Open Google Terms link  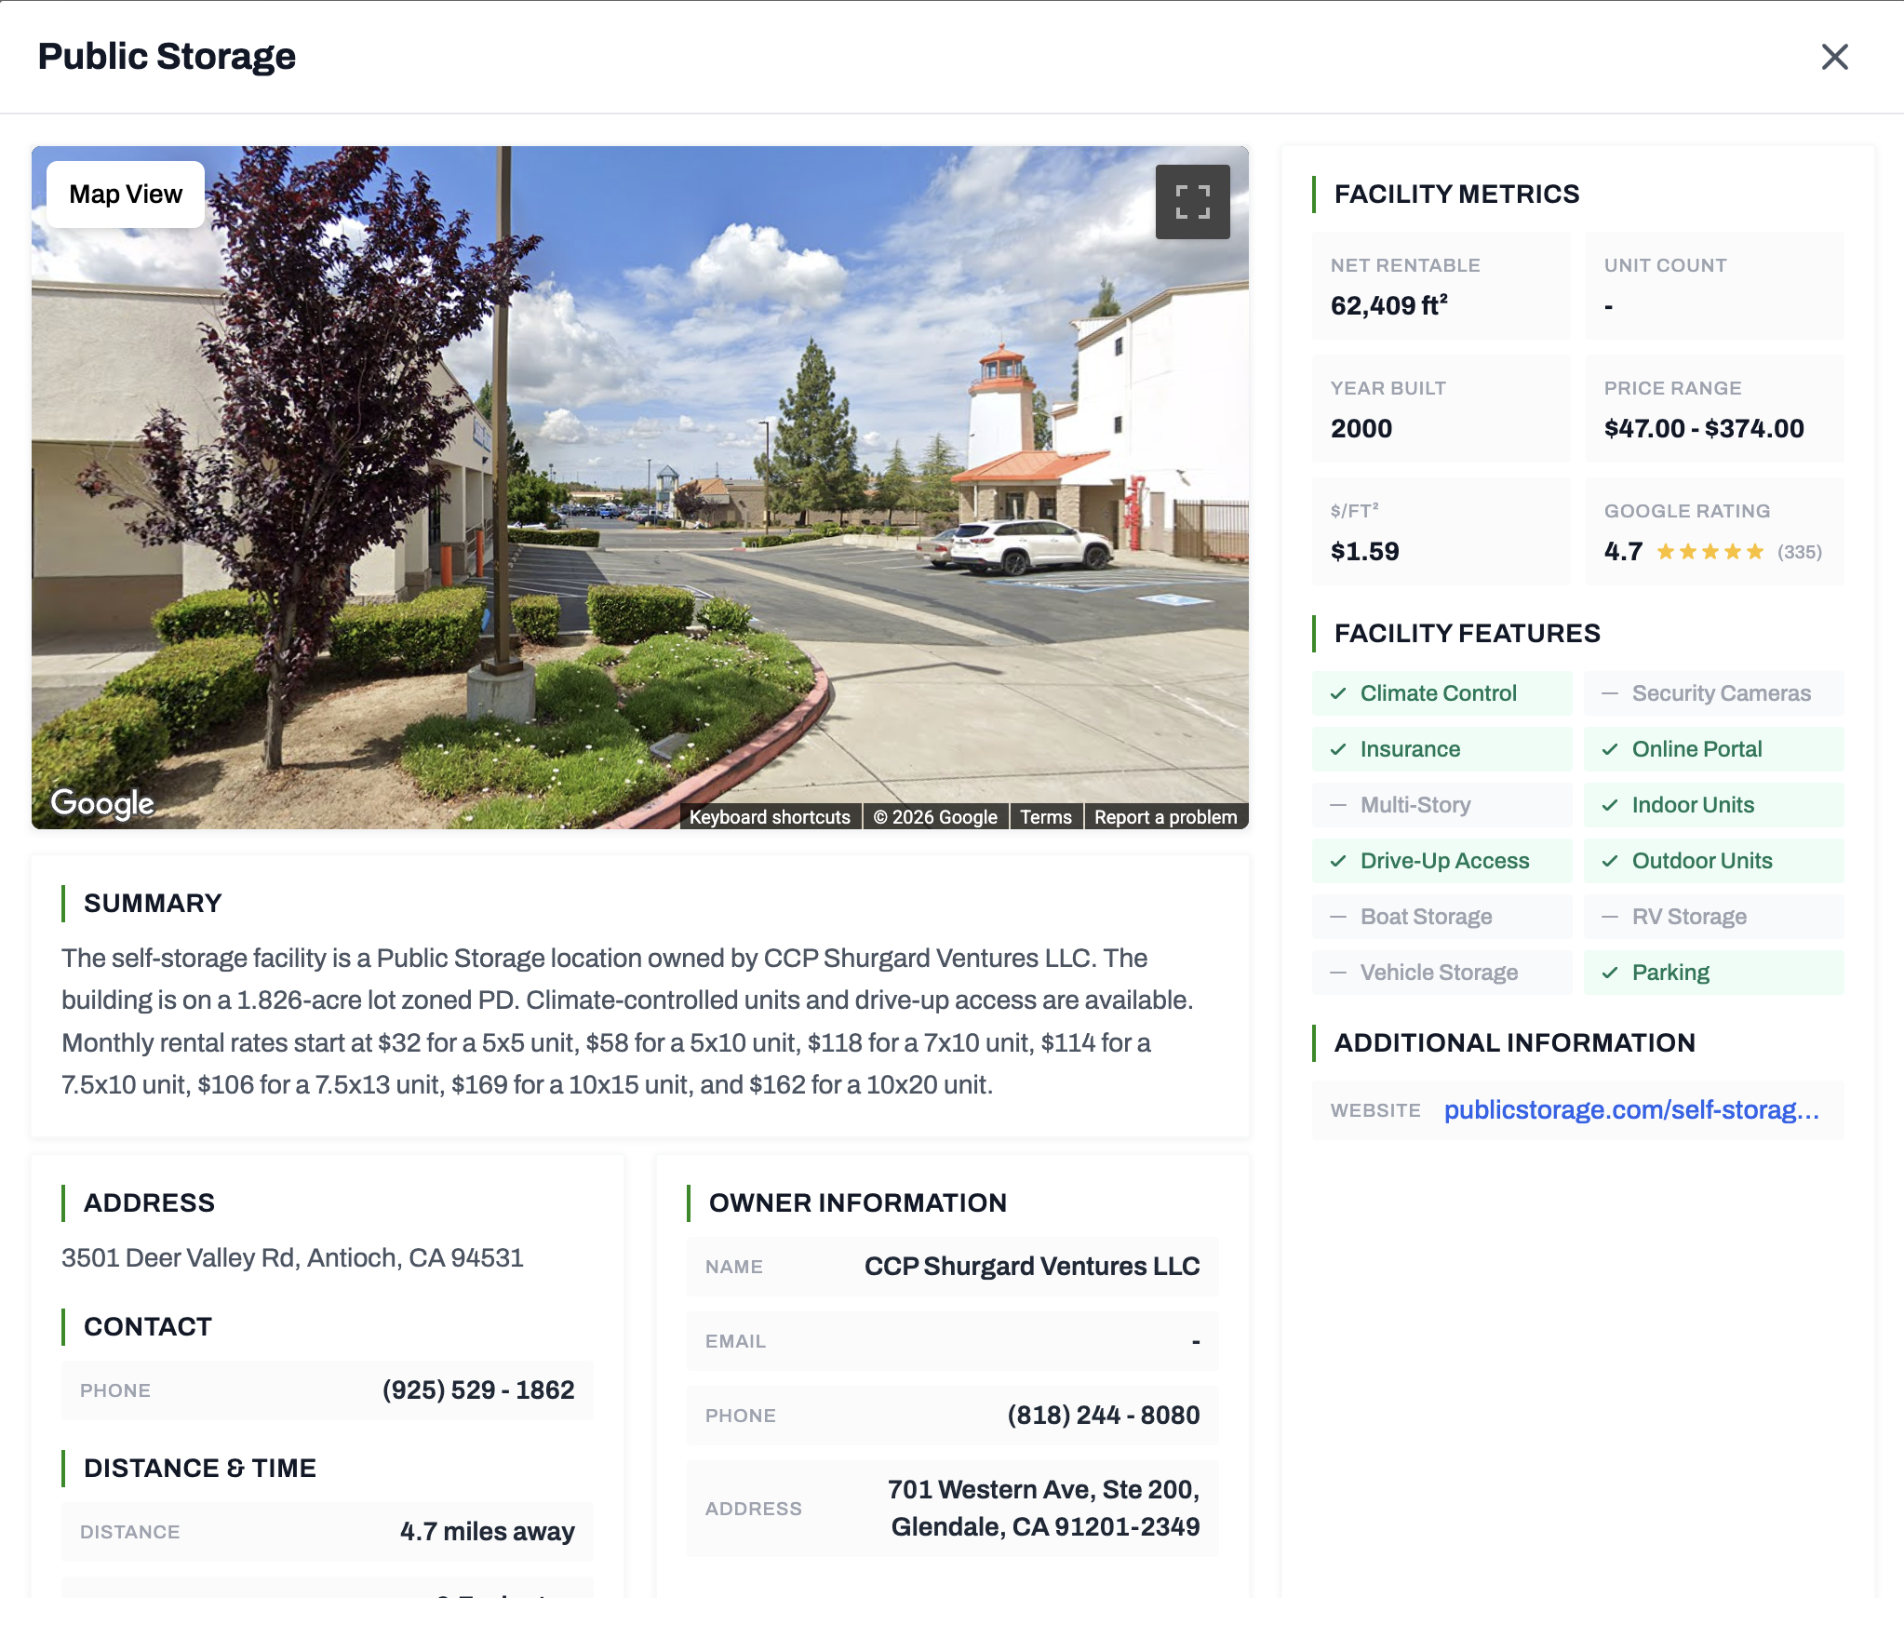[1045, 817]
